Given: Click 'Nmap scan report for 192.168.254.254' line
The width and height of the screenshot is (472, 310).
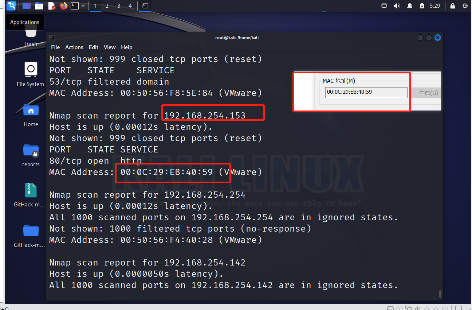Looking at the screenshot, I should coord(147,195).
